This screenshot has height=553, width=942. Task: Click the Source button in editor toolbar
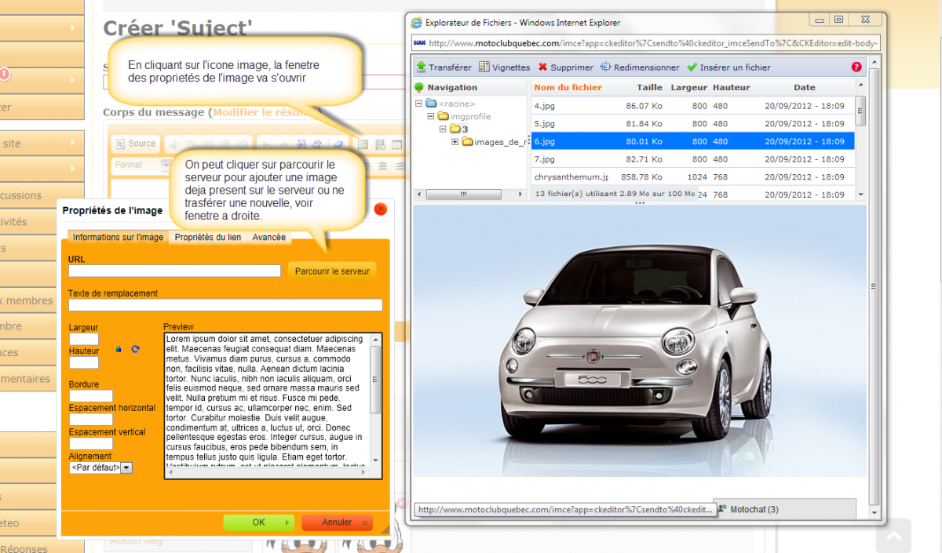point(135,144)
